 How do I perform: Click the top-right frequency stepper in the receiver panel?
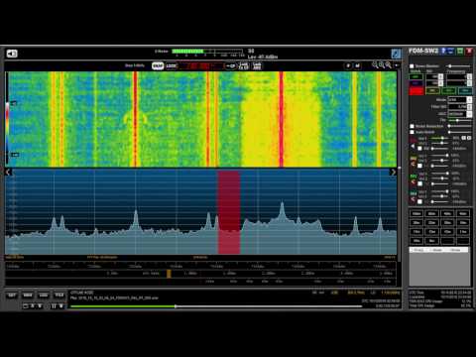(469, 76)
